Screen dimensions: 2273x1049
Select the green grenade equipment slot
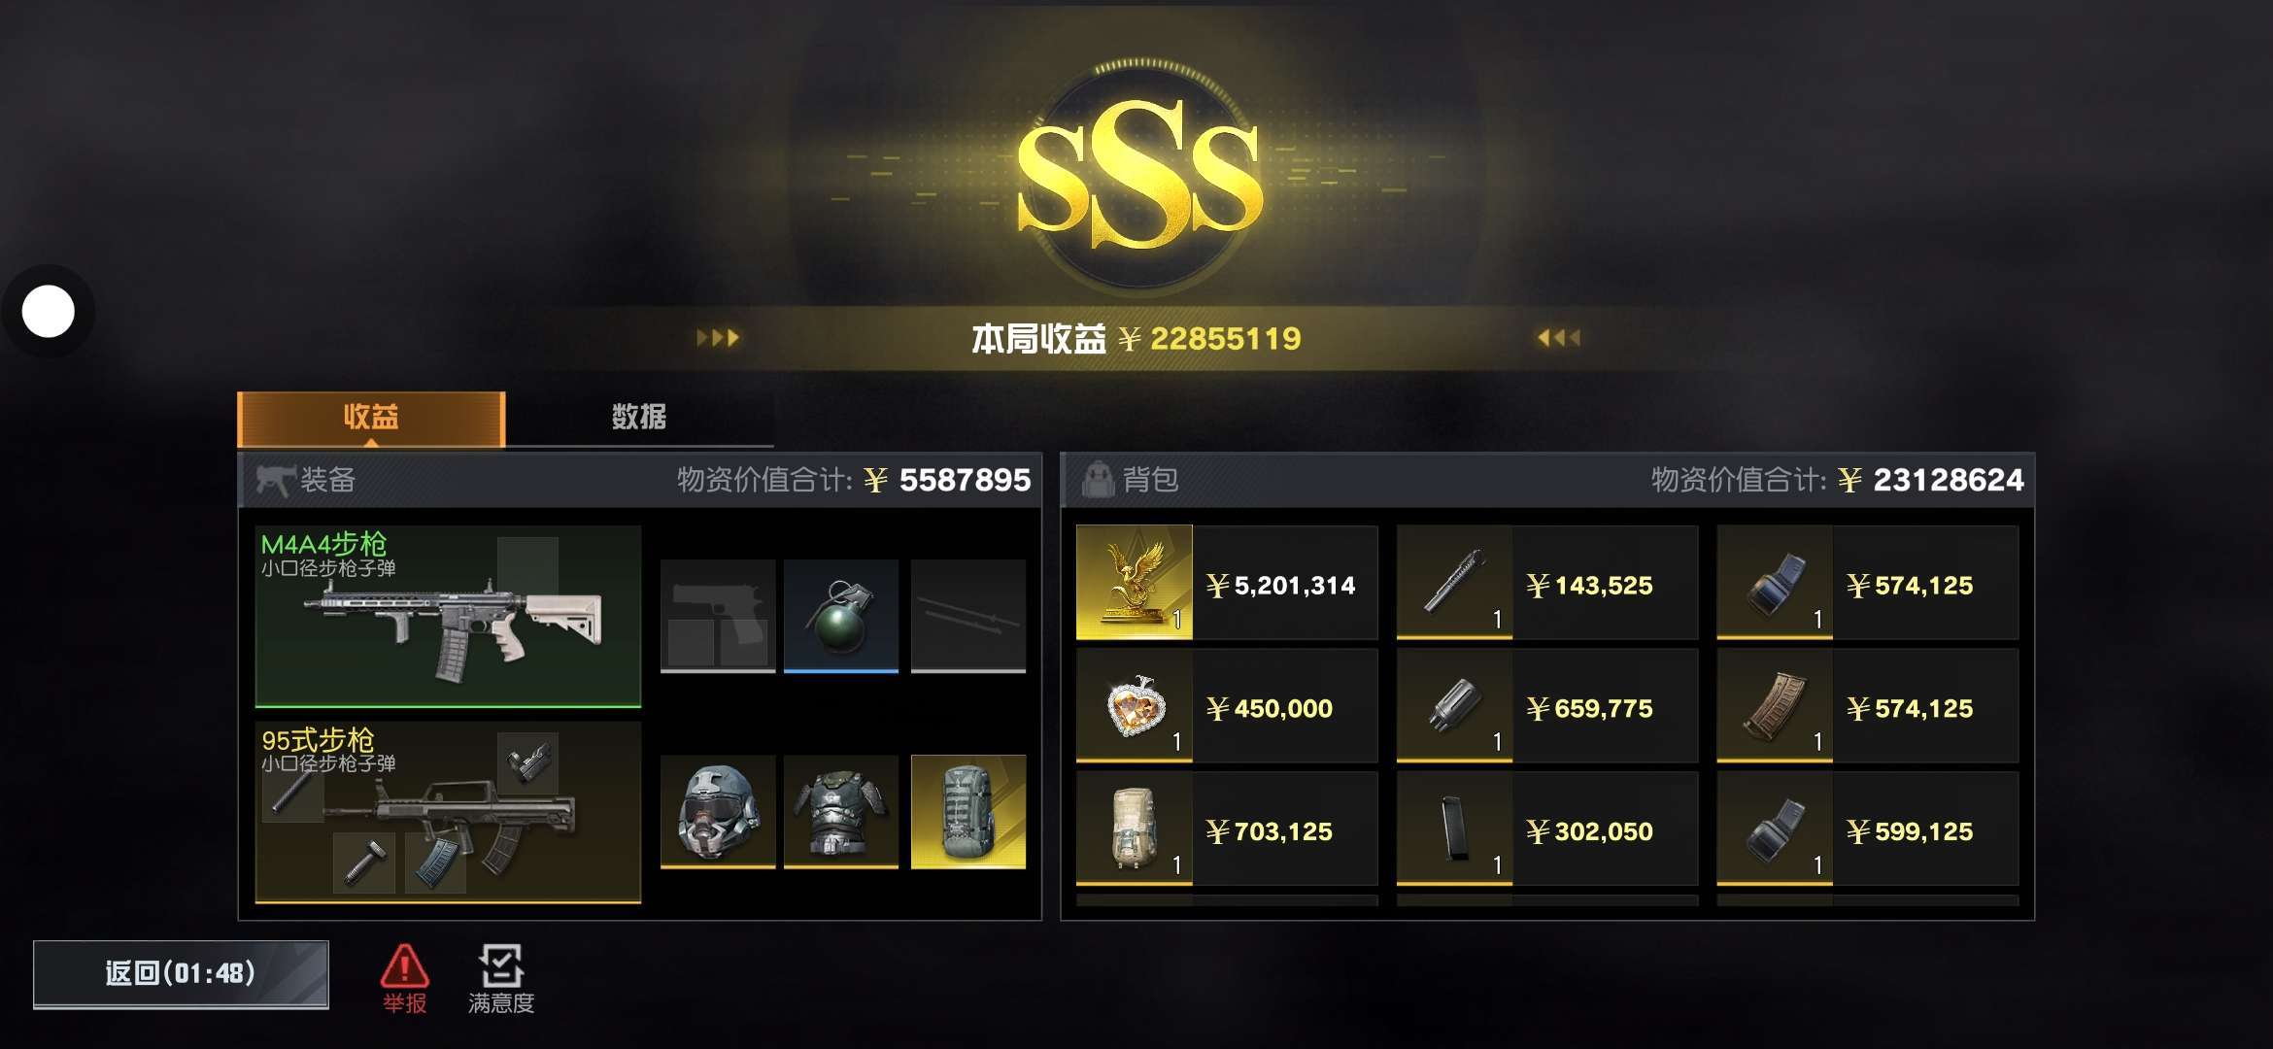click(841, 616)
